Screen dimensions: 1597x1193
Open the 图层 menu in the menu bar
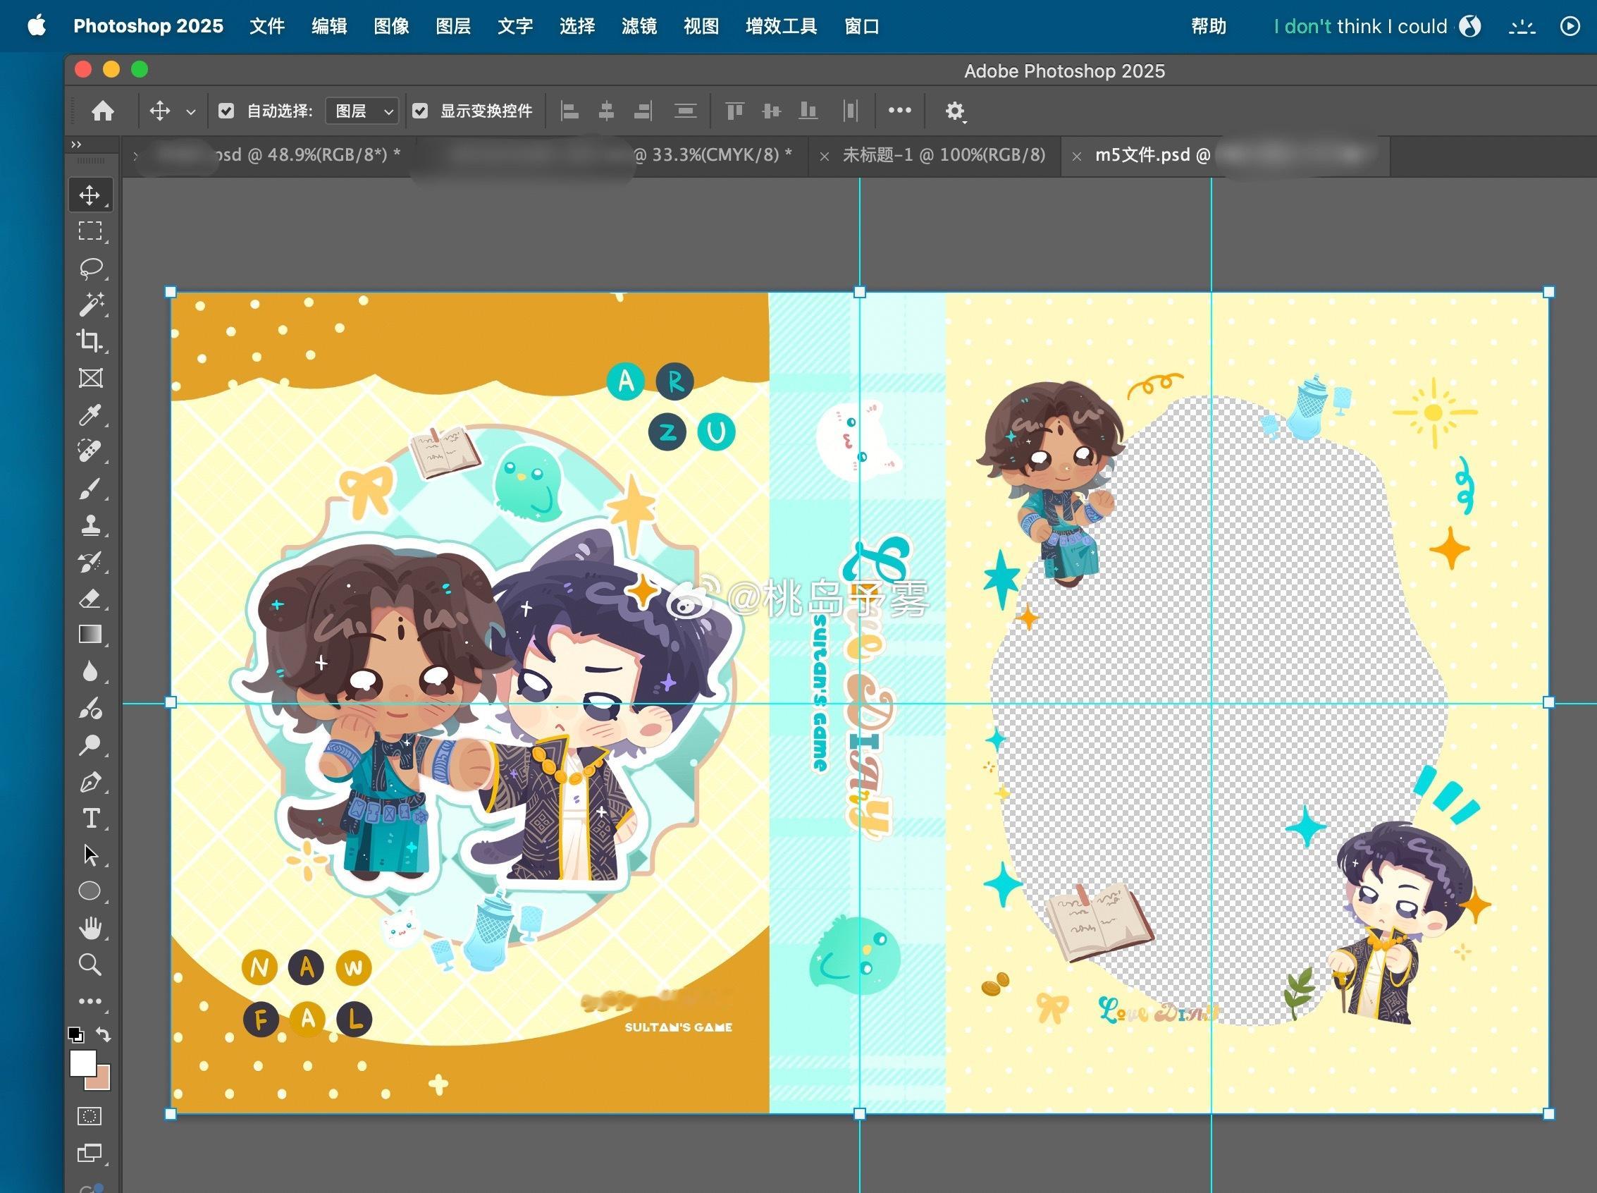[x=453, y=27]
